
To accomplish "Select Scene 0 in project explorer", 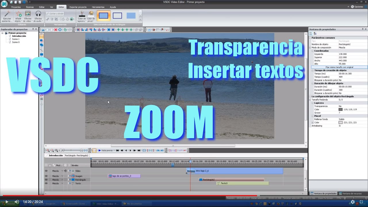I will [16, 42].
